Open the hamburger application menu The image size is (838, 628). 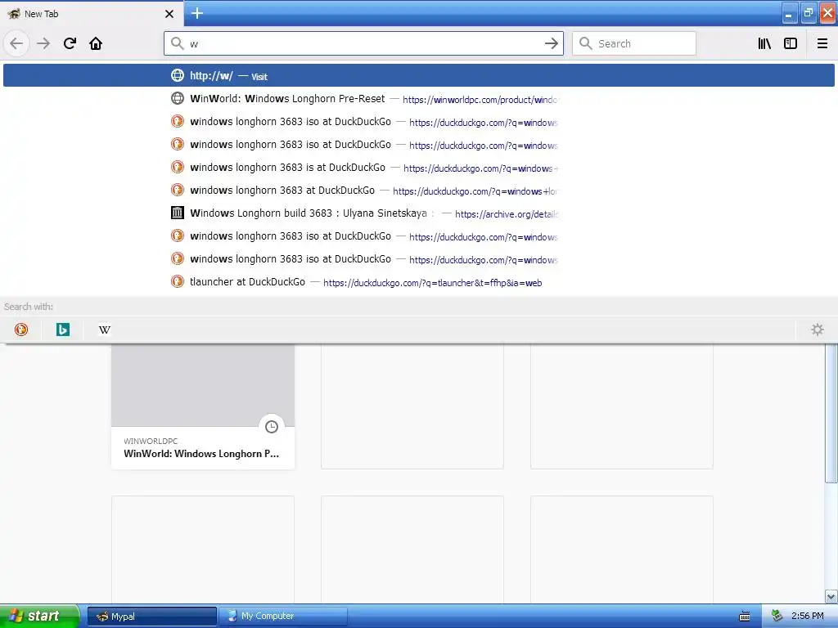822,44
